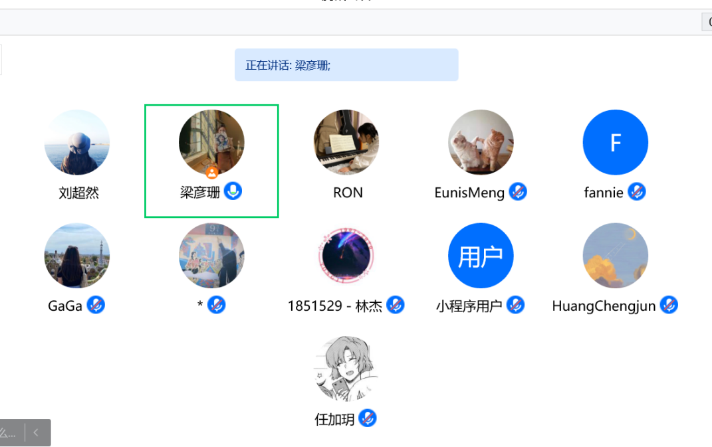Screen dimensions: 712x447
Task: Click 林杰's muted microphone icon
Action: pyautogui.click(x=396, y=306)
